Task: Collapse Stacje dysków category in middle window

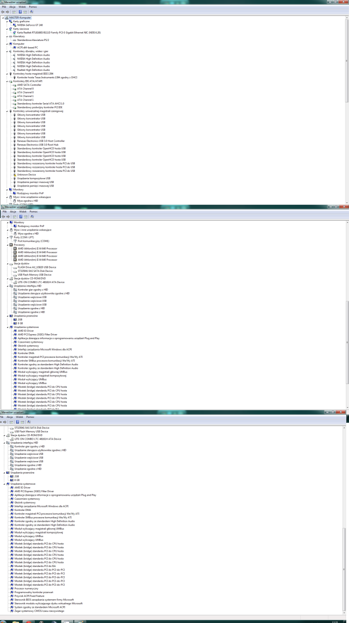Action: [8, 264]
